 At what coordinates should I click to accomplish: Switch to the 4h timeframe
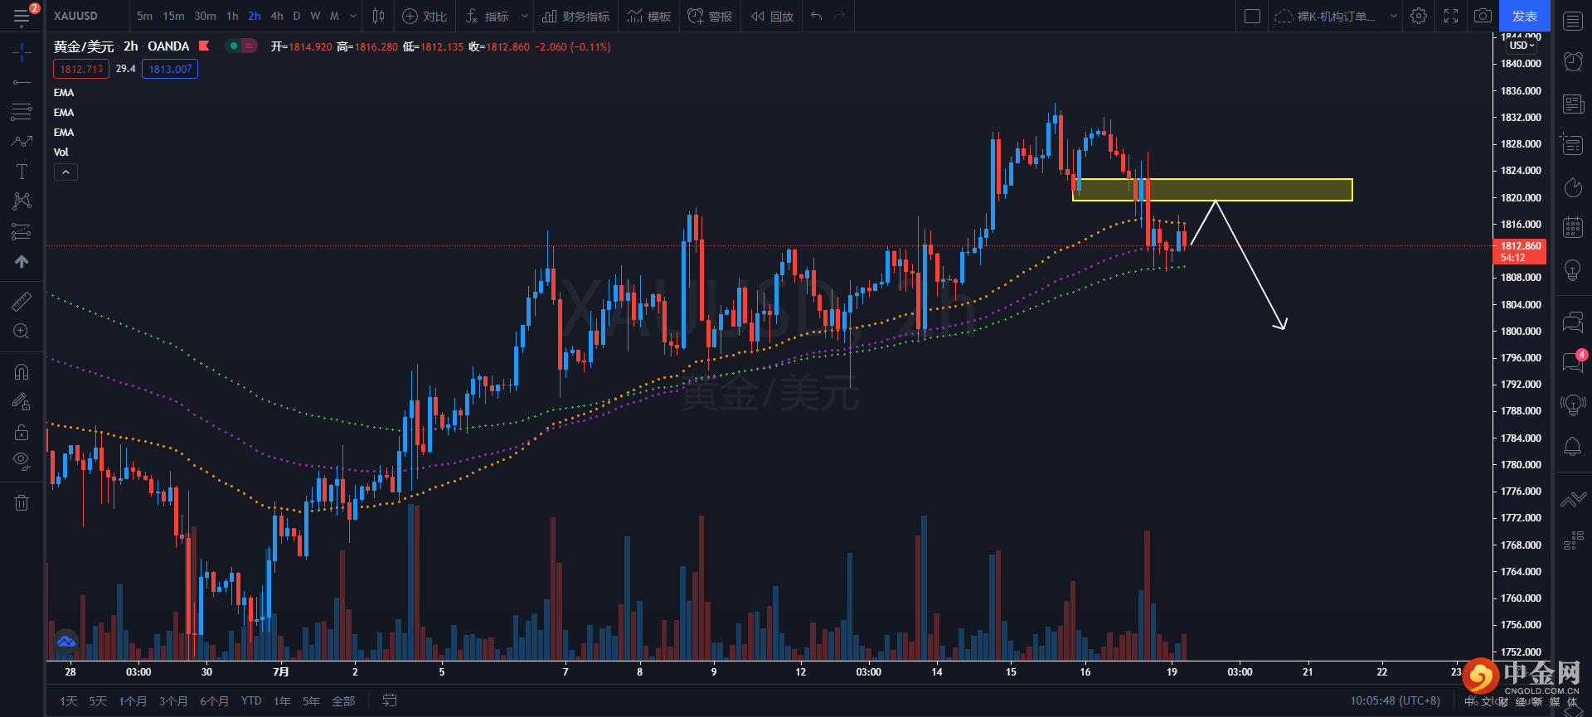(x=277, y=16)
